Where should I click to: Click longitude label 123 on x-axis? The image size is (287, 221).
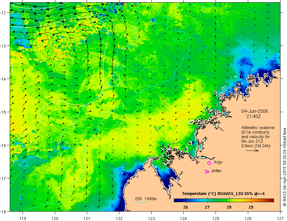151,218
